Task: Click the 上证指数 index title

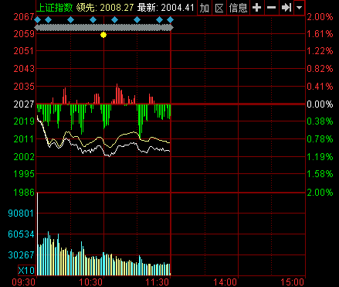Action: pyautogui.click(x=55, y=8)
